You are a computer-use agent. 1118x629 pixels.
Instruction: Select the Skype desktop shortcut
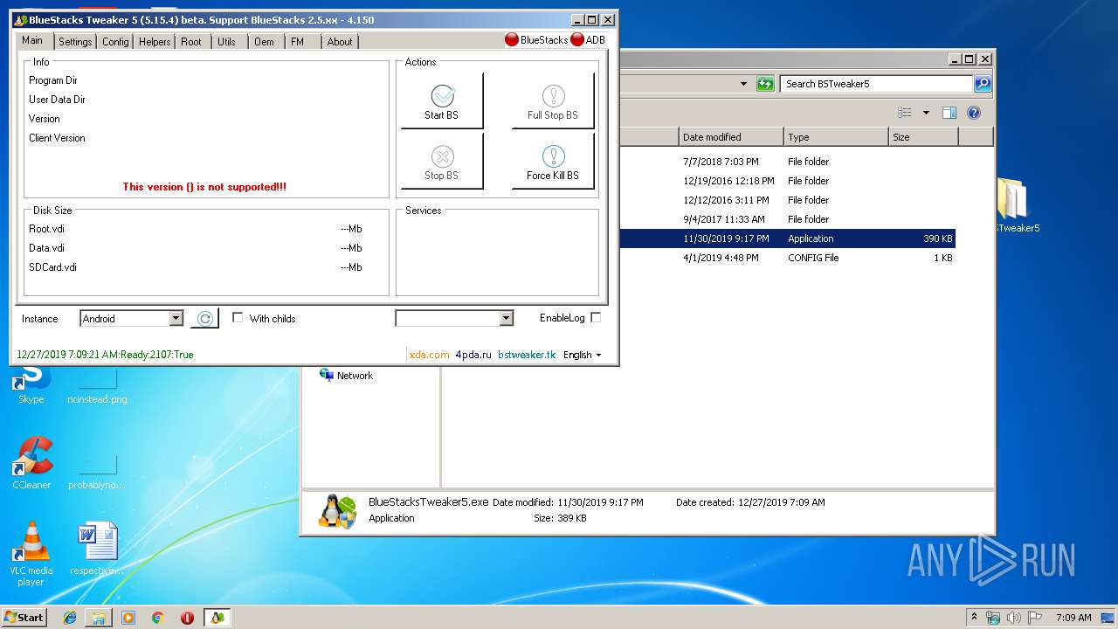31,384
